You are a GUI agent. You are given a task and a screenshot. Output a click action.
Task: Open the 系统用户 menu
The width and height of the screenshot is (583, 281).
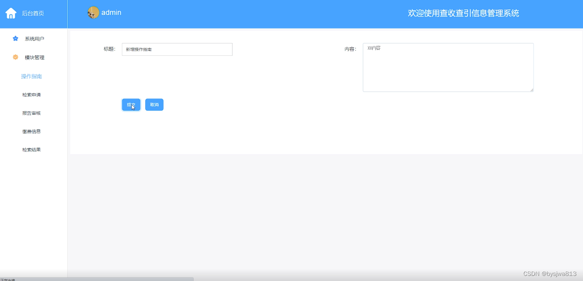click(34, 39)
